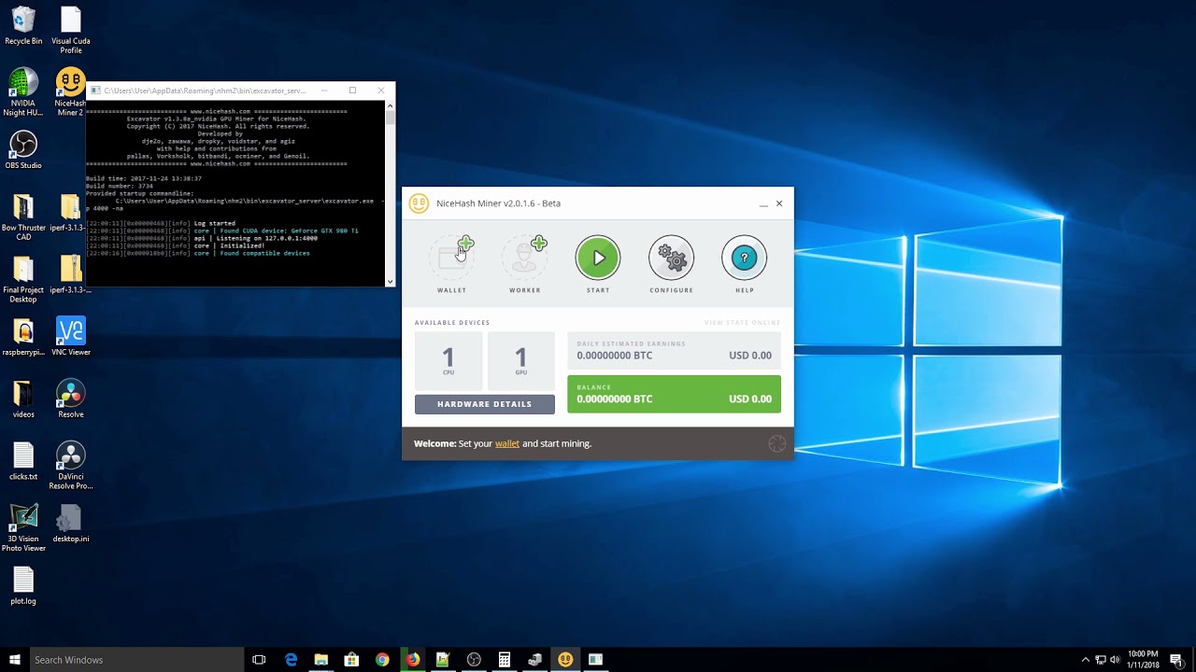Click the Search Windows box
The width and height of the screenshot is (1196, 672).
point(136,660)
